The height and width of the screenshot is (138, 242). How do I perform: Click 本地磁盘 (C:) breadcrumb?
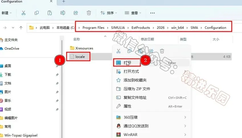(65, 28)
